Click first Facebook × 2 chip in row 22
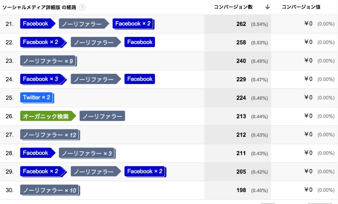This screenshot has height=204, width=338. pyautogui.click(x=43, y=42)
